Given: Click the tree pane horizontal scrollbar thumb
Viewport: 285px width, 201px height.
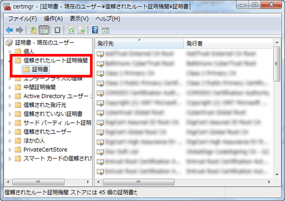Looking at the screenshot, I should pos(38,182).
